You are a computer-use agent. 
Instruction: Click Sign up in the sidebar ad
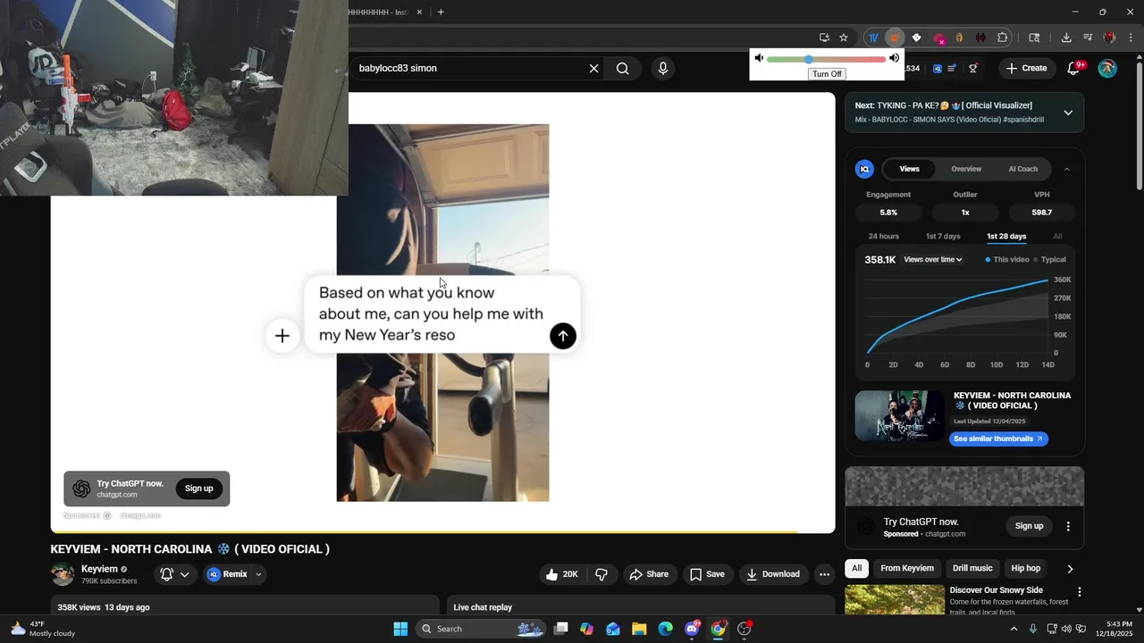click(1029, 526)
